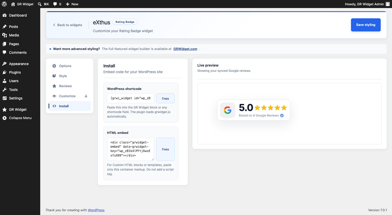392x215 pixels.
Task: Open Tools in the admin menu
Action: (x=20, y=90)
